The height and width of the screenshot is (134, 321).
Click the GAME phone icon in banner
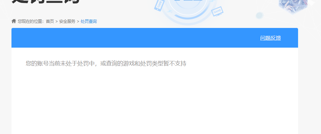159,5
